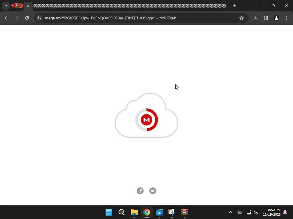Open the tab search dropdown
Image resolution: width=293 pixels, height=219 pixels.
[6, 6]
